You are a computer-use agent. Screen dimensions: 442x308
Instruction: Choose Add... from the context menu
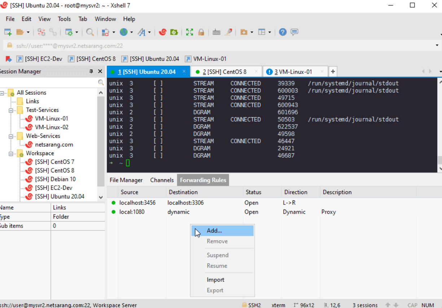pos(214,231)
